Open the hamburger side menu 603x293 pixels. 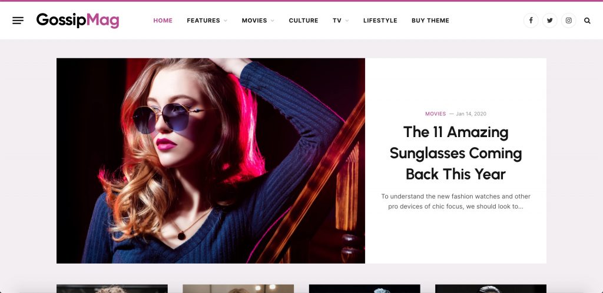tap(18, 21)
